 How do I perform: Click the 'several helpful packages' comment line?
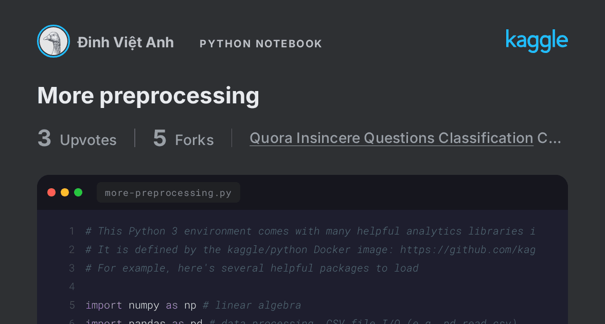pyautogui.click(x=252, y=268)
